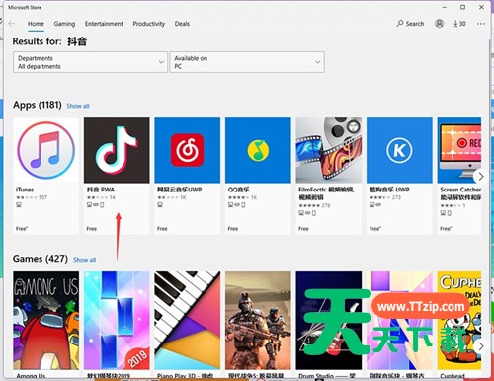Viewport: 494px width, 381px height.
Task: Click the FilmForth star rating 276
Action: tap(314, 205)
